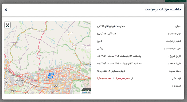The width and height of the screenshot is (187, 102).
Task: Click the شهرقدس label on the map
Action: (20, 80)
